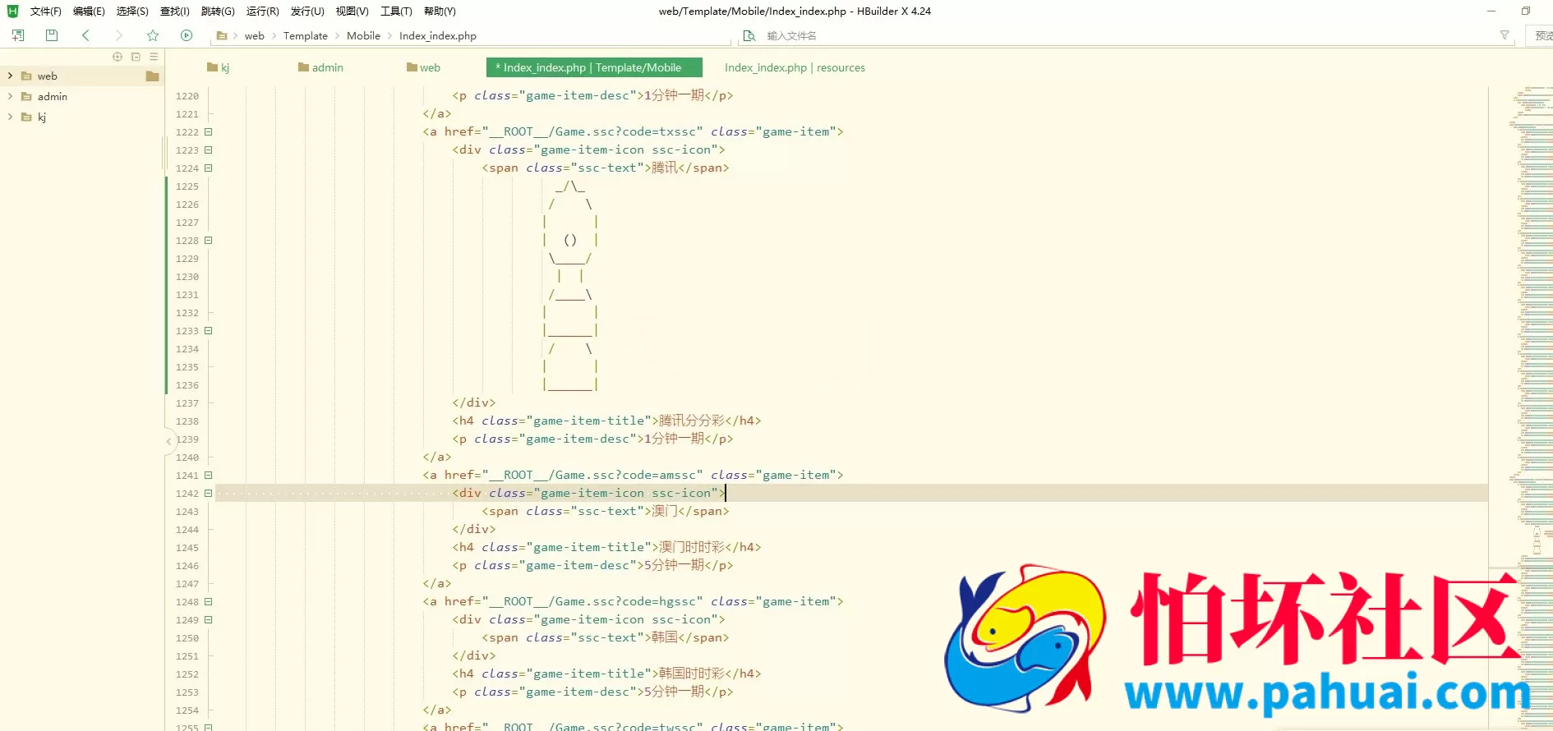
Task: Click the admin folder icon in sidebar
Action: point(26,97)
